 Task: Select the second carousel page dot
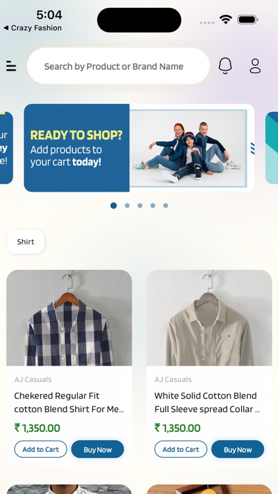[x=127, y=206]
